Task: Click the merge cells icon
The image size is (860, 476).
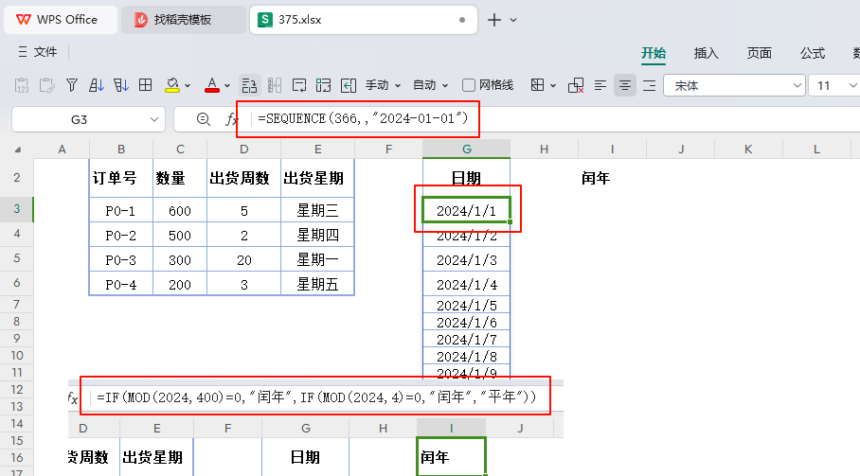Action: click(324, 85)
